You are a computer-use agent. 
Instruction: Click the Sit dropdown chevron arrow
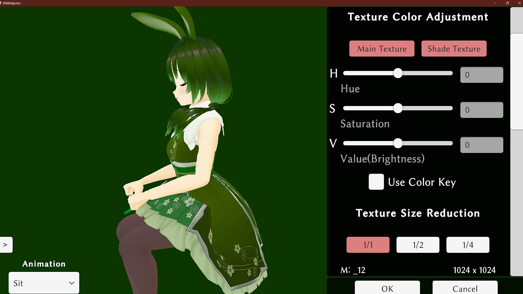(x=72, y=283)
